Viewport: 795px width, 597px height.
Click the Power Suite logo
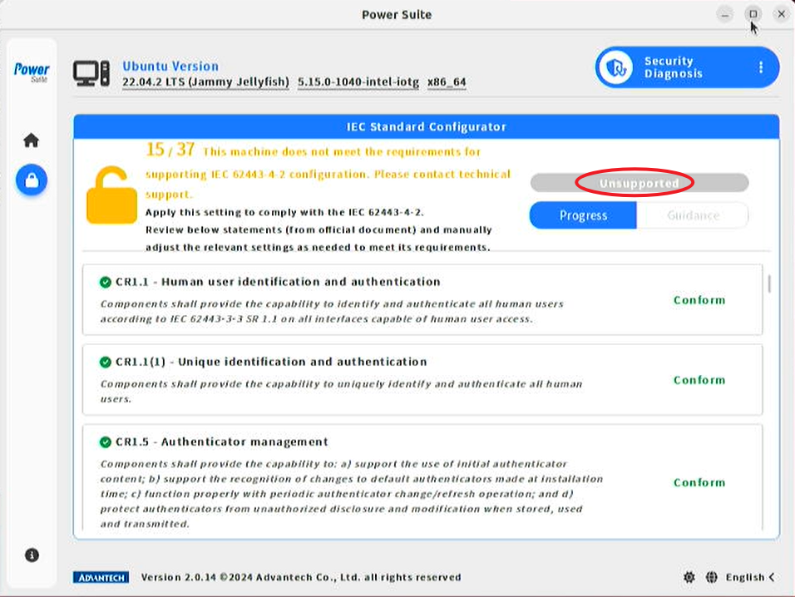coord(32,72)
